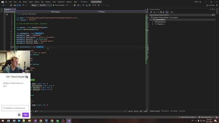Click the lightbulb quick action icon
The height and width of the screenshot is (123, 219).
coord(13,47)
